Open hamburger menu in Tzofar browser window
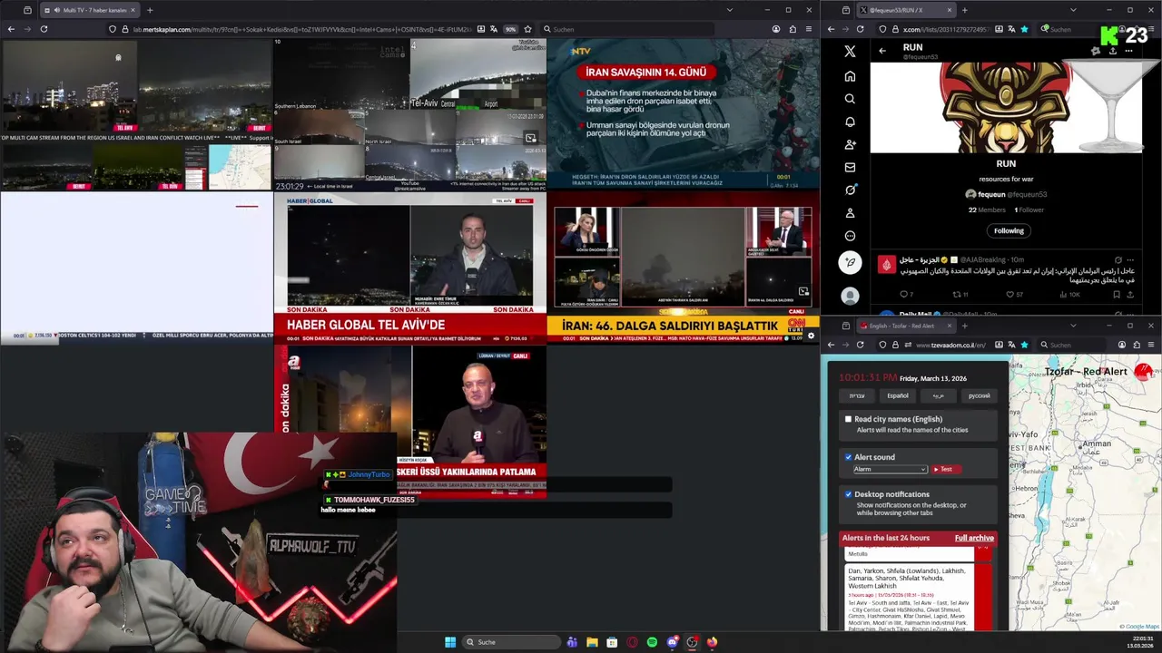Screen dimensions: 1162x653 click(x=1151, y=345)
